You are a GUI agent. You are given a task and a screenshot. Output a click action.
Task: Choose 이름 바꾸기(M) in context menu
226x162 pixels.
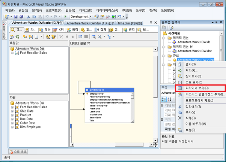pos(201,124)
